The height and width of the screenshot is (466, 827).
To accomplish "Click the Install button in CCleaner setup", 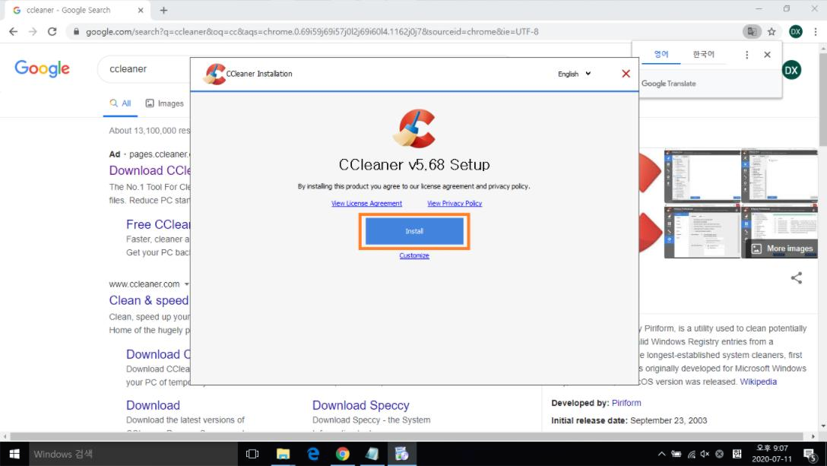I will pyautogui.click(x=414, y=231).
